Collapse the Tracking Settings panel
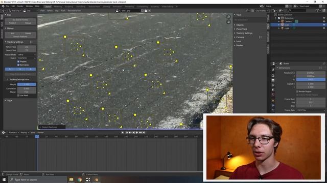The image size is (327, 183). [x=14, y=42]
